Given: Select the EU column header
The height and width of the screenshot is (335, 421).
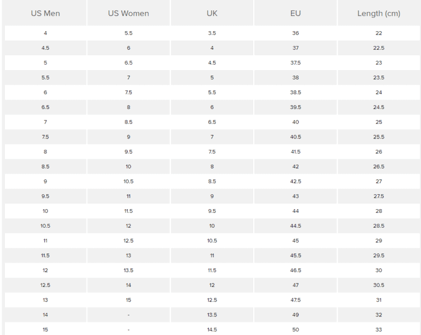Looking at the screenshot, I should pyautogui.click(x=295, y=14).
